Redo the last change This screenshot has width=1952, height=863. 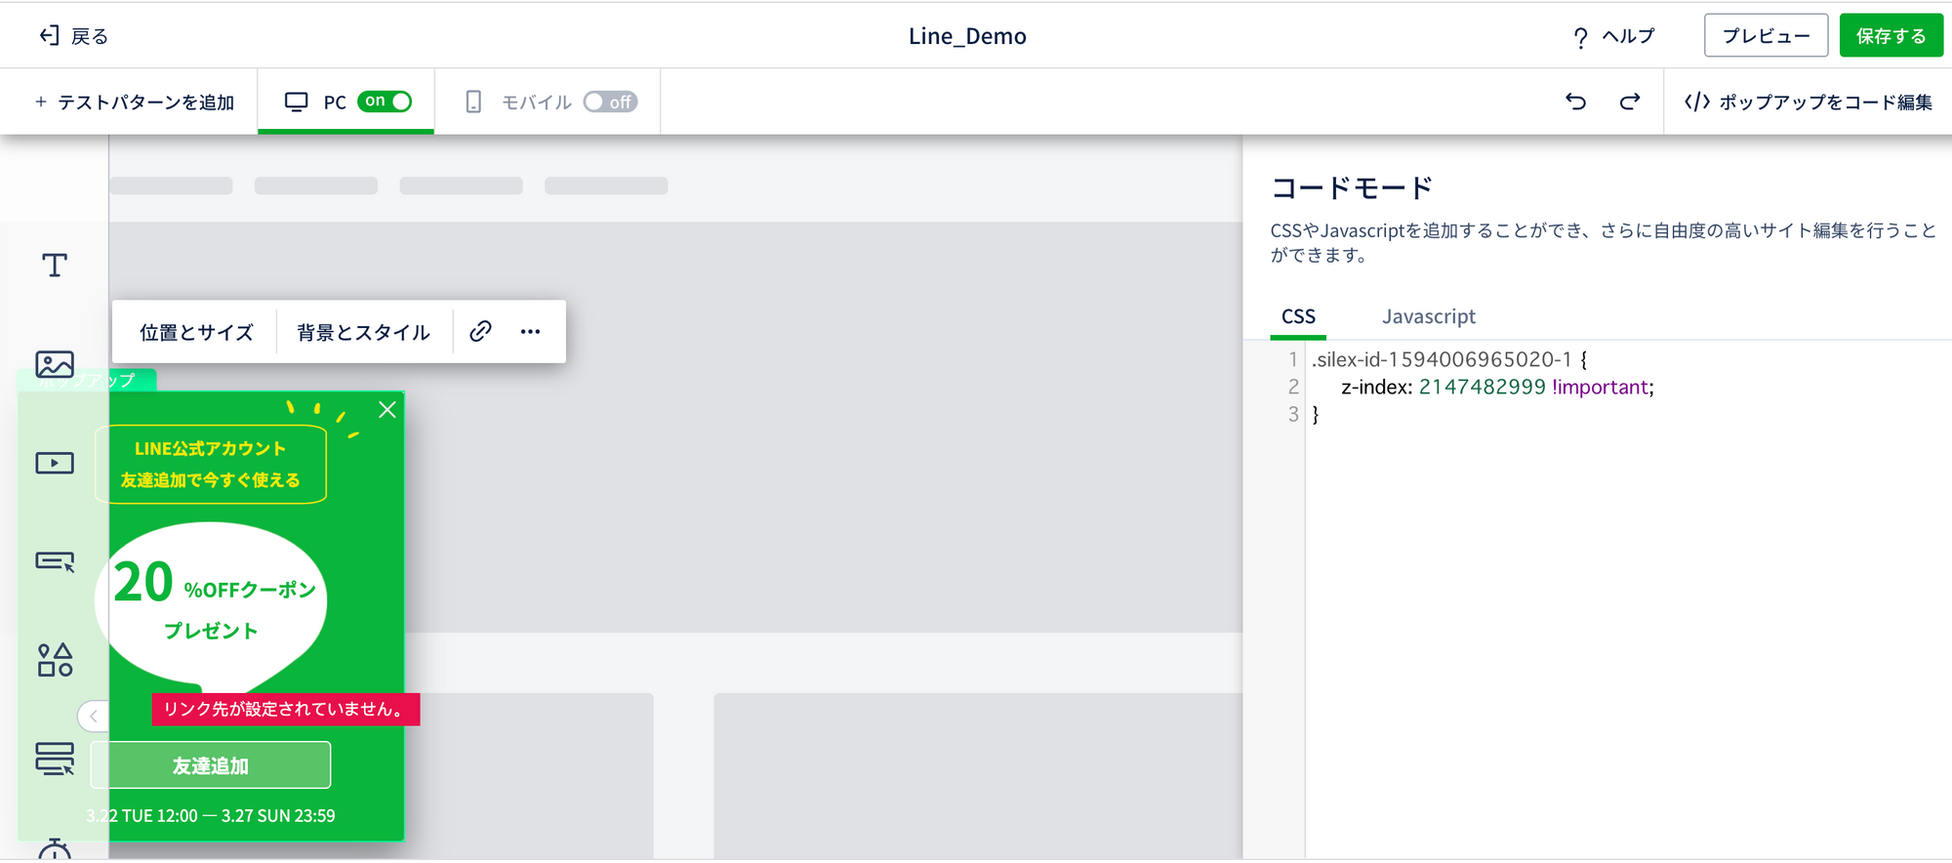[x=1630, y=102]
